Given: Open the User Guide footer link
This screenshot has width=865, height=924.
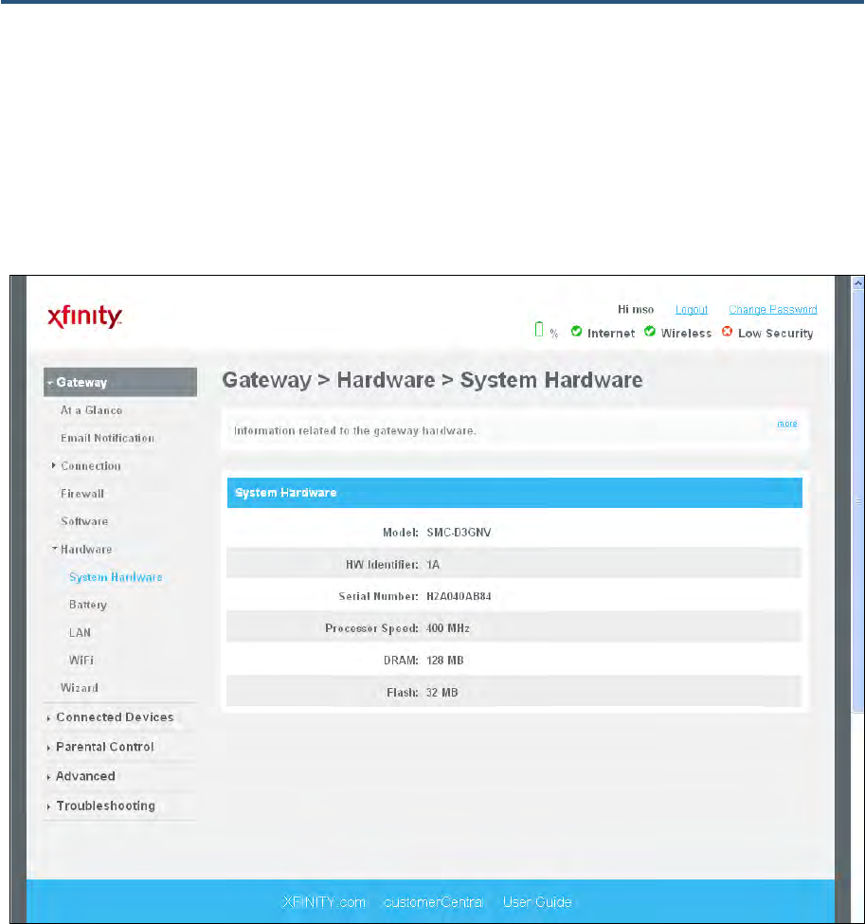Looking at the screenshot, I should coord(537,902).
